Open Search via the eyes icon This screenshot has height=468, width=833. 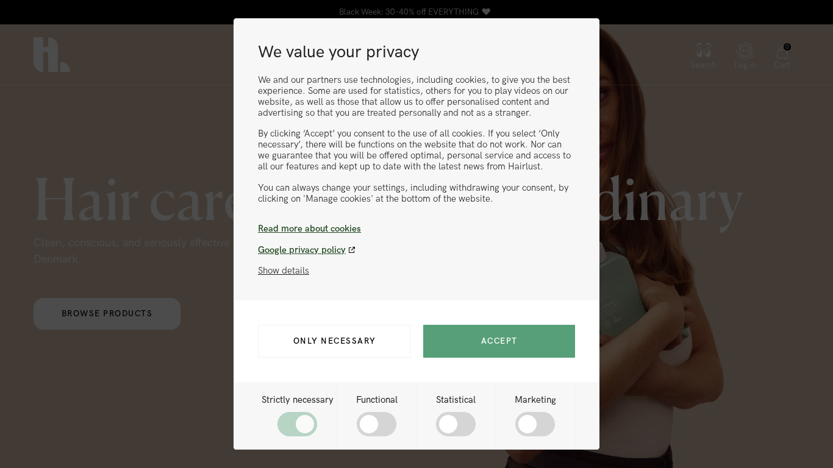pos(703,50)
